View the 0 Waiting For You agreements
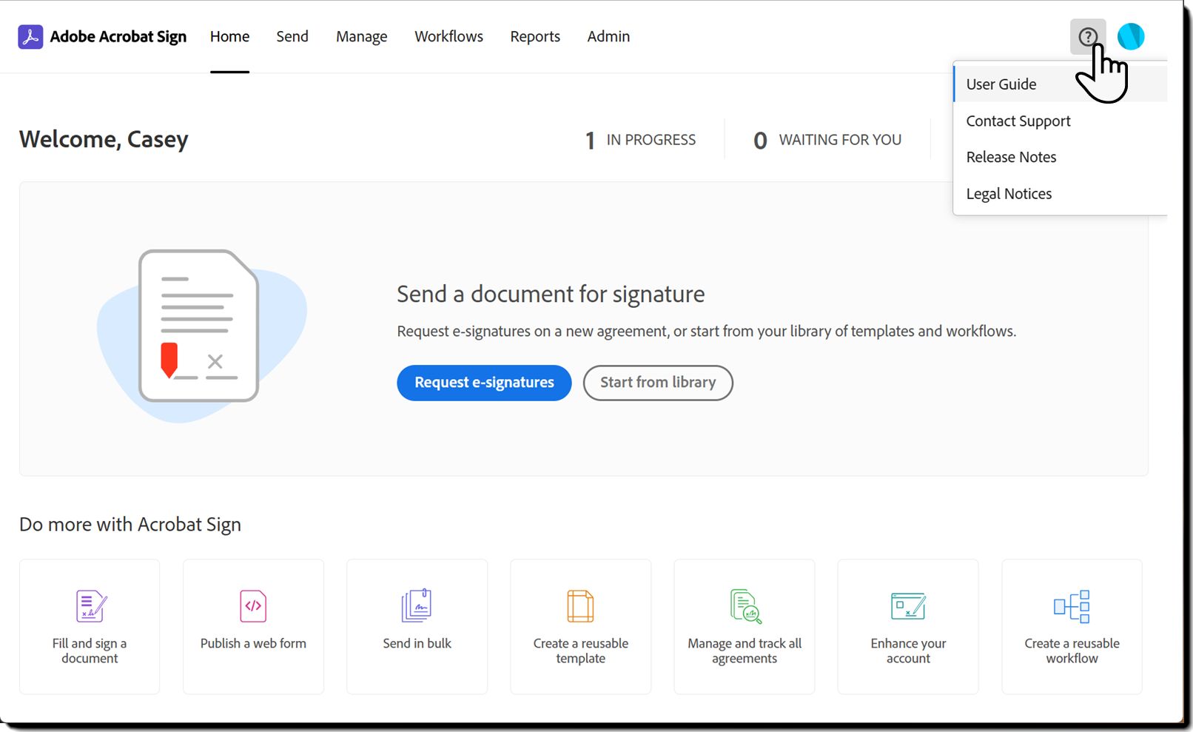Viewport: 1193px width, 732px height. (827, 140)
